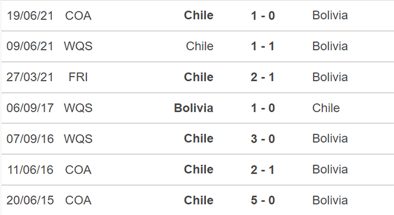Image resolution: width=394 pixels, height=215 pixels.
Task: Click the FRI competition label
Action: 78,77
